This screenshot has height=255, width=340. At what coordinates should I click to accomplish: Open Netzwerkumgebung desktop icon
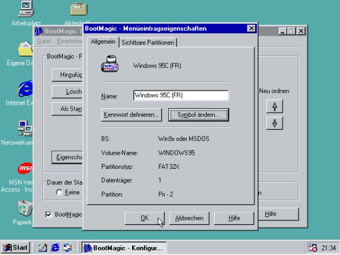25,128
